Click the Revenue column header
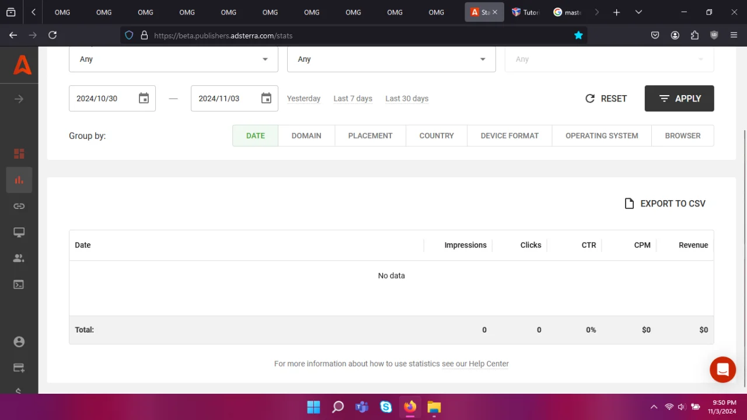Viewport: 747px width, 420px height. tap(693, 245)
